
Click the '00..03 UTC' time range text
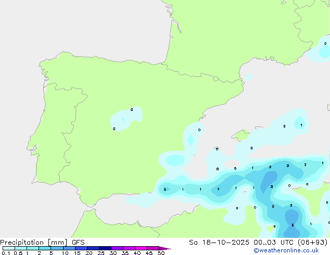coord(274,243)
